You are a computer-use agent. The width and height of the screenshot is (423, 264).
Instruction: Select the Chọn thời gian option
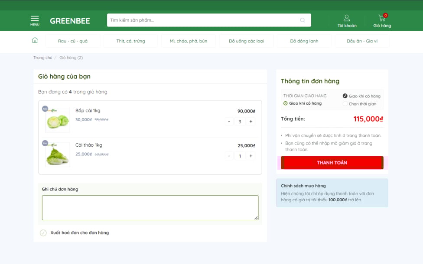tap(345, 104)
